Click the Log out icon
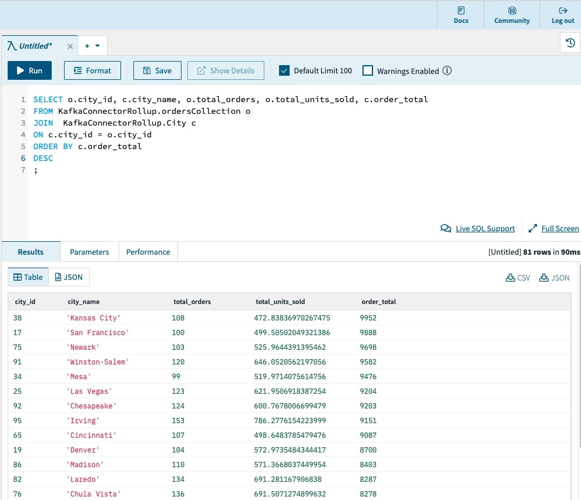This screenshot has height=500, width=581. [563, 11]
